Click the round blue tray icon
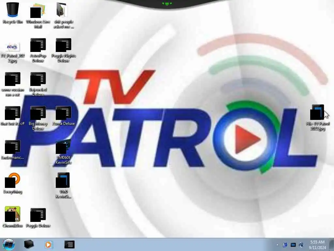This screenshot has height=251, width=334. (x=301, y=245)
